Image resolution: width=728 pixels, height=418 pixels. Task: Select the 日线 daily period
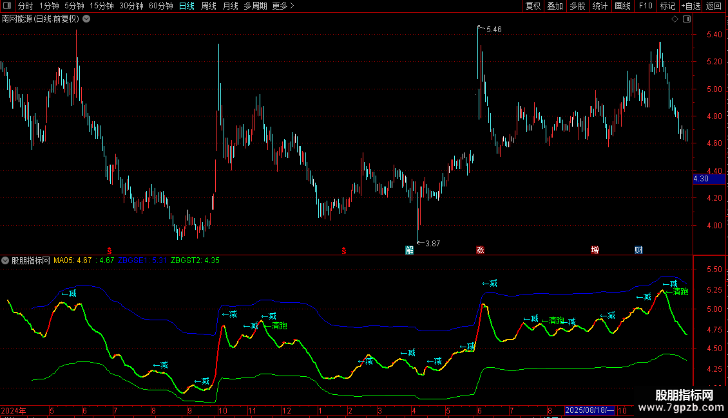pos(187,6)
